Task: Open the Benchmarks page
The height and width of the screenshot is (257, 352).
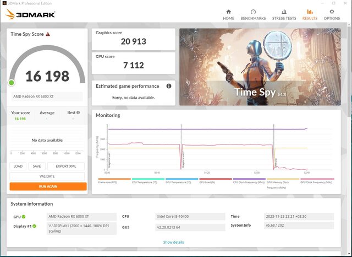Action: coord(253,14)
